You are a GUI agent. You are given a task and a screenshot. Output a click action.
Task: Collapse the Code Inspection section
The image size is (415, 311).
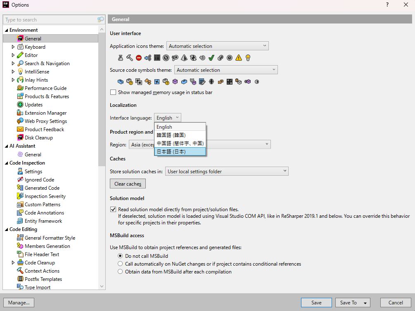6,163
